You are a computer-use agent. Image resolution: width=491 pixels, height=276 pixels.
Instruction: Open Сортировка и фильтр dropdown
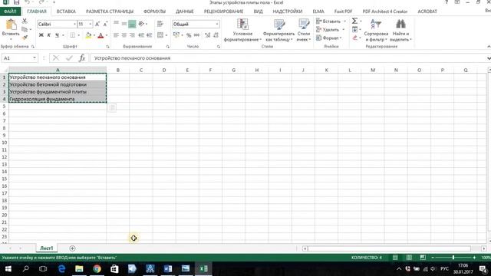[376, 30]
